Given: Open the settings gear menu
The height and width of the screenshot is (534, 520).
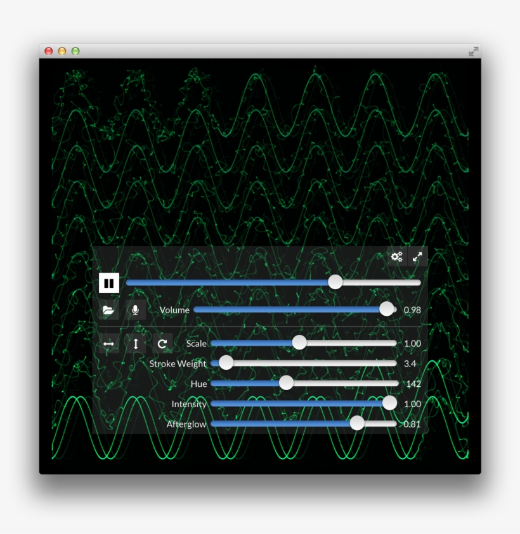Looking at the screenshot, I should 397,257.
